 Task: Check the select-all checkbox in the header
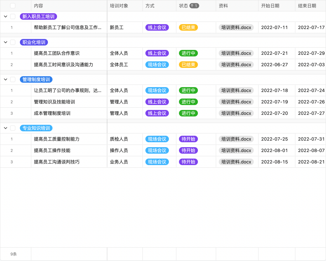click(13, 6)
